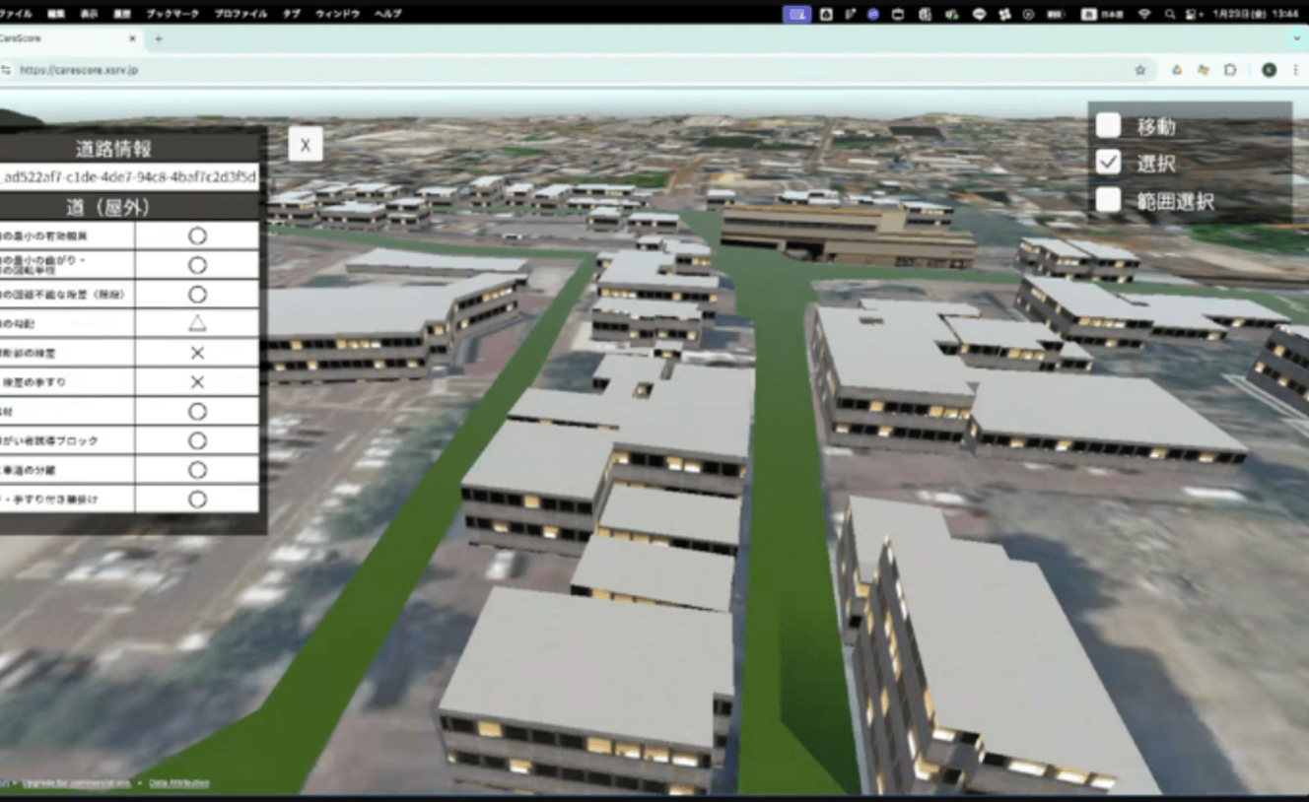
Task: Click the road ID text field
Action: [x=130, y=177]
